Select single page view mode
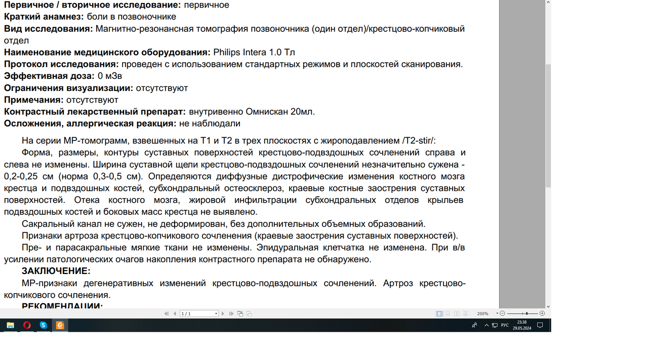Viewport: 648px width, 364px height. point(439,313)
